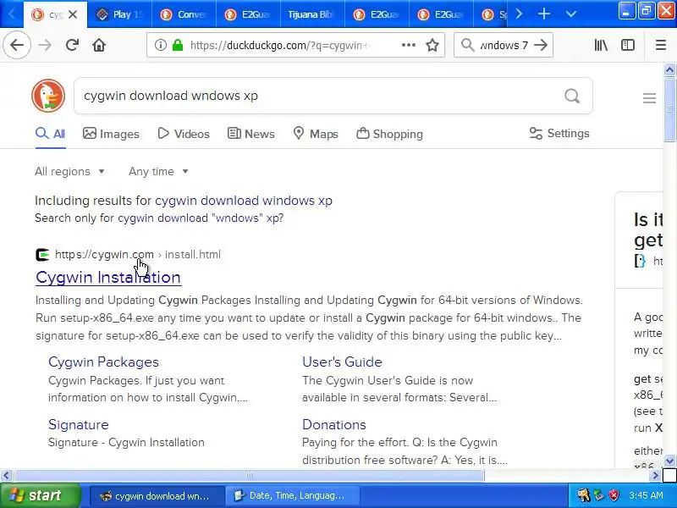Expand the All regions filter
The image size is (677, 508).
click(x=69, y=172)
